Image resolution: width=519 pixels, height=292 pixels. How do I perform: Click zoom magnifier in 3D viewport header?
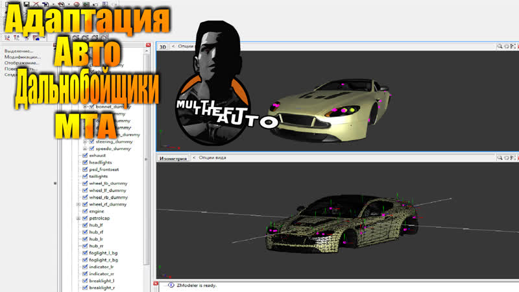click(x=500, y=46)
